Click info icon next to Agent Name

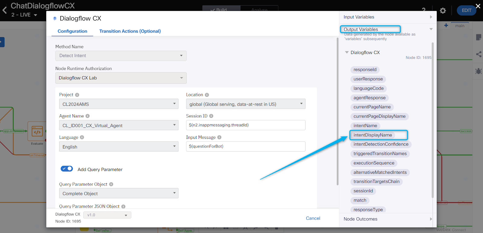(88, 116)
